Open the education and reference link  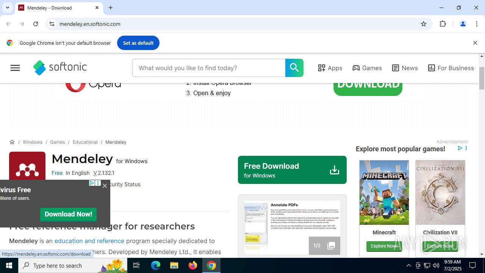(x=89, y=241)
